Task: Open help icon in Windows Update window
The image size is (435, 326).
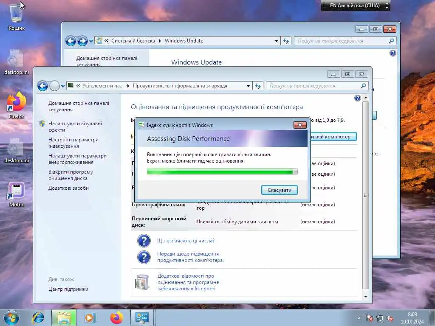Action: click(393, 53)
